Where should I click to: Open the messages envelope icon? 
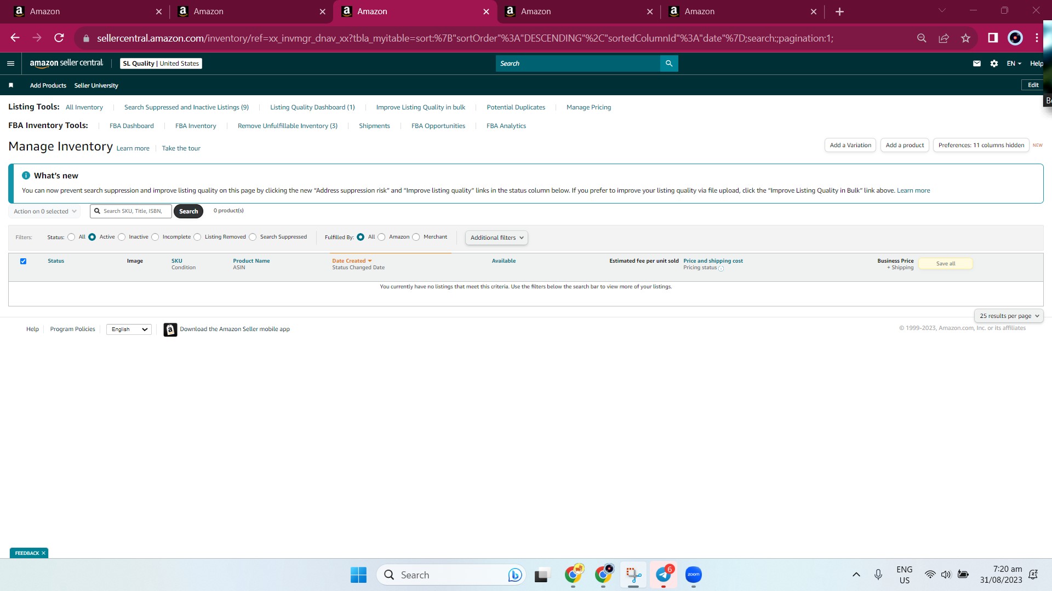coord(976,63)
